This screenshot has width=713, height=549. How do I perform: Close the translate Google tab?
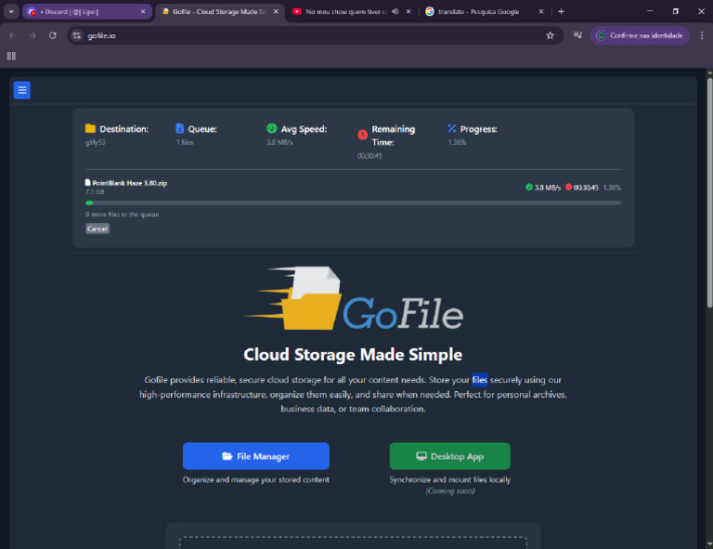tap(541, 11)
